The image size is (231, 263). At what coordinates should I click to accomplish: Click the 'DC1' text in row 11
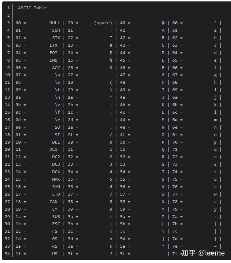tap(54, 149)
